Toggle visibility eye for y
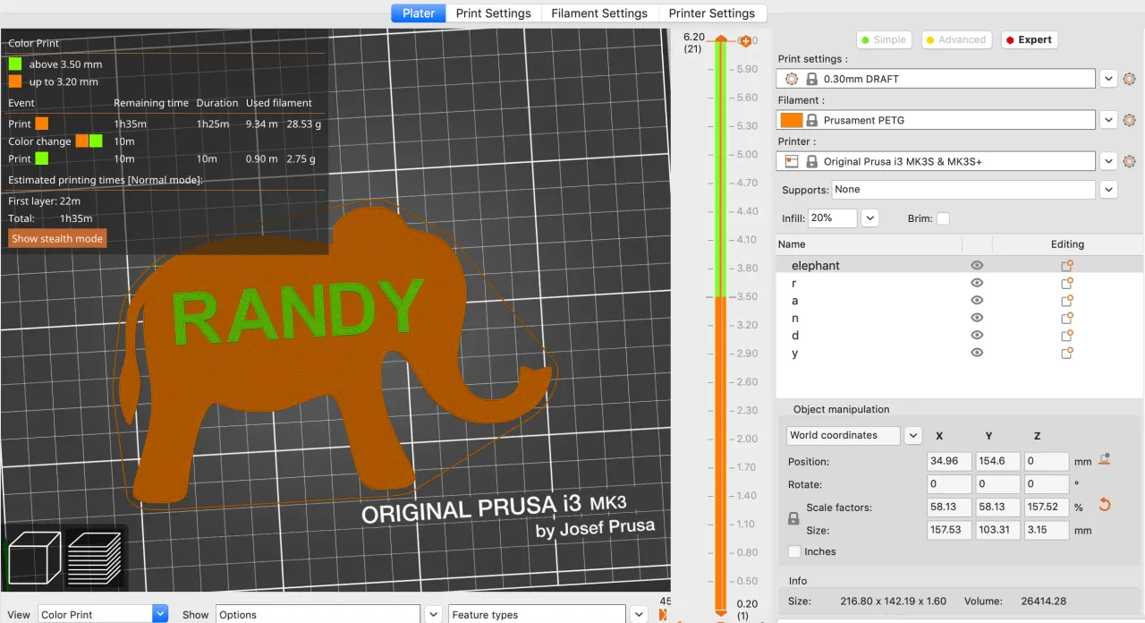1145x623 pixels. tap(977, 353)
